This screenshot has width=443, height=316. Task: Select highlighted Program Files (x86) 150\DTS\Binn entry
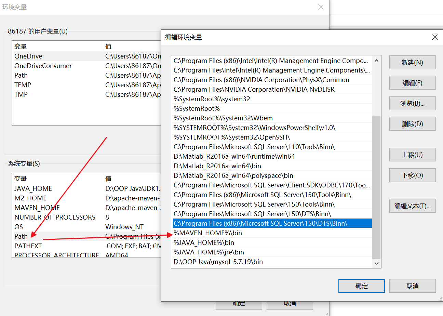(272, 223)
